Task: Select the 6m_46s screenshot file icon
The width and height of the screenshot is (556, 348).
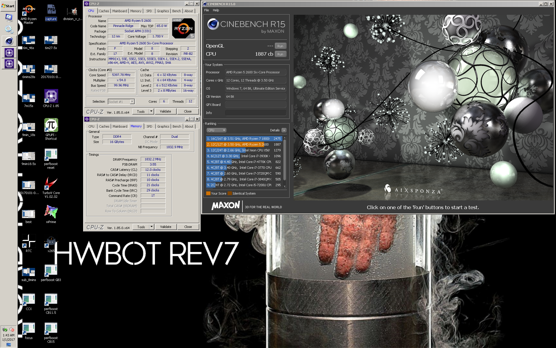Action: pyautogui.click(x=28, y=42)
